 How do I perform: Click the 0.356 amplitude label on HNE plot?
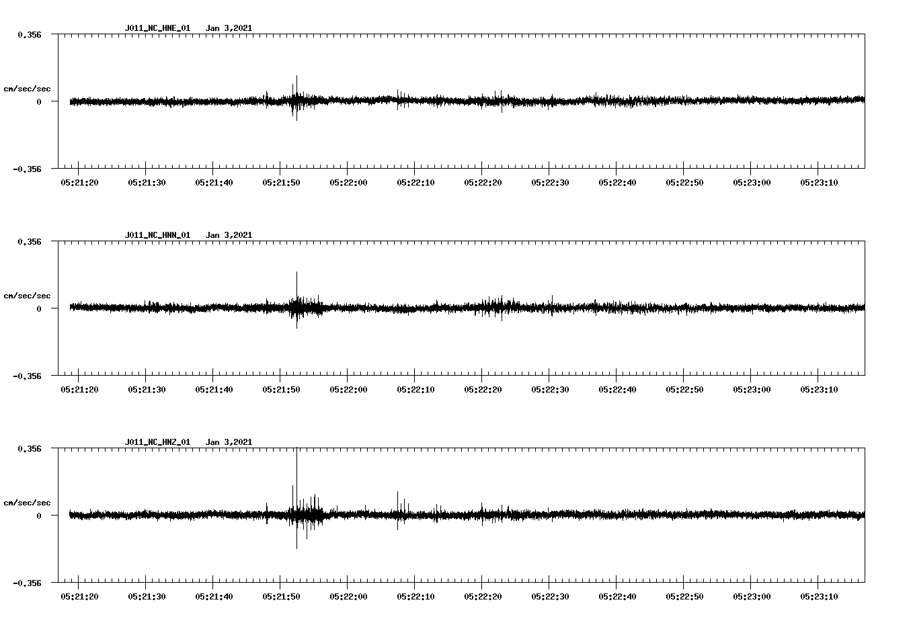point(30,34)
